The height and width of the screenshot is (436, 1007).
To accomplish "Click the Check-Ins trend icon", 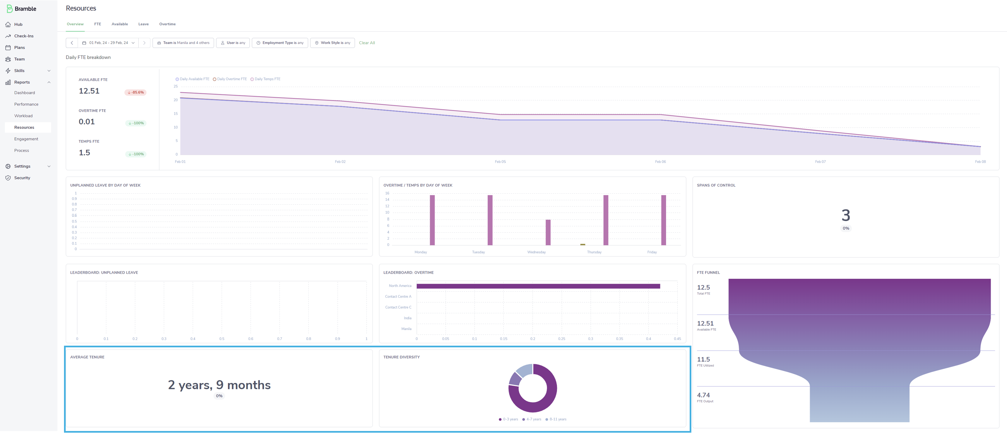I will pos(8,36).
